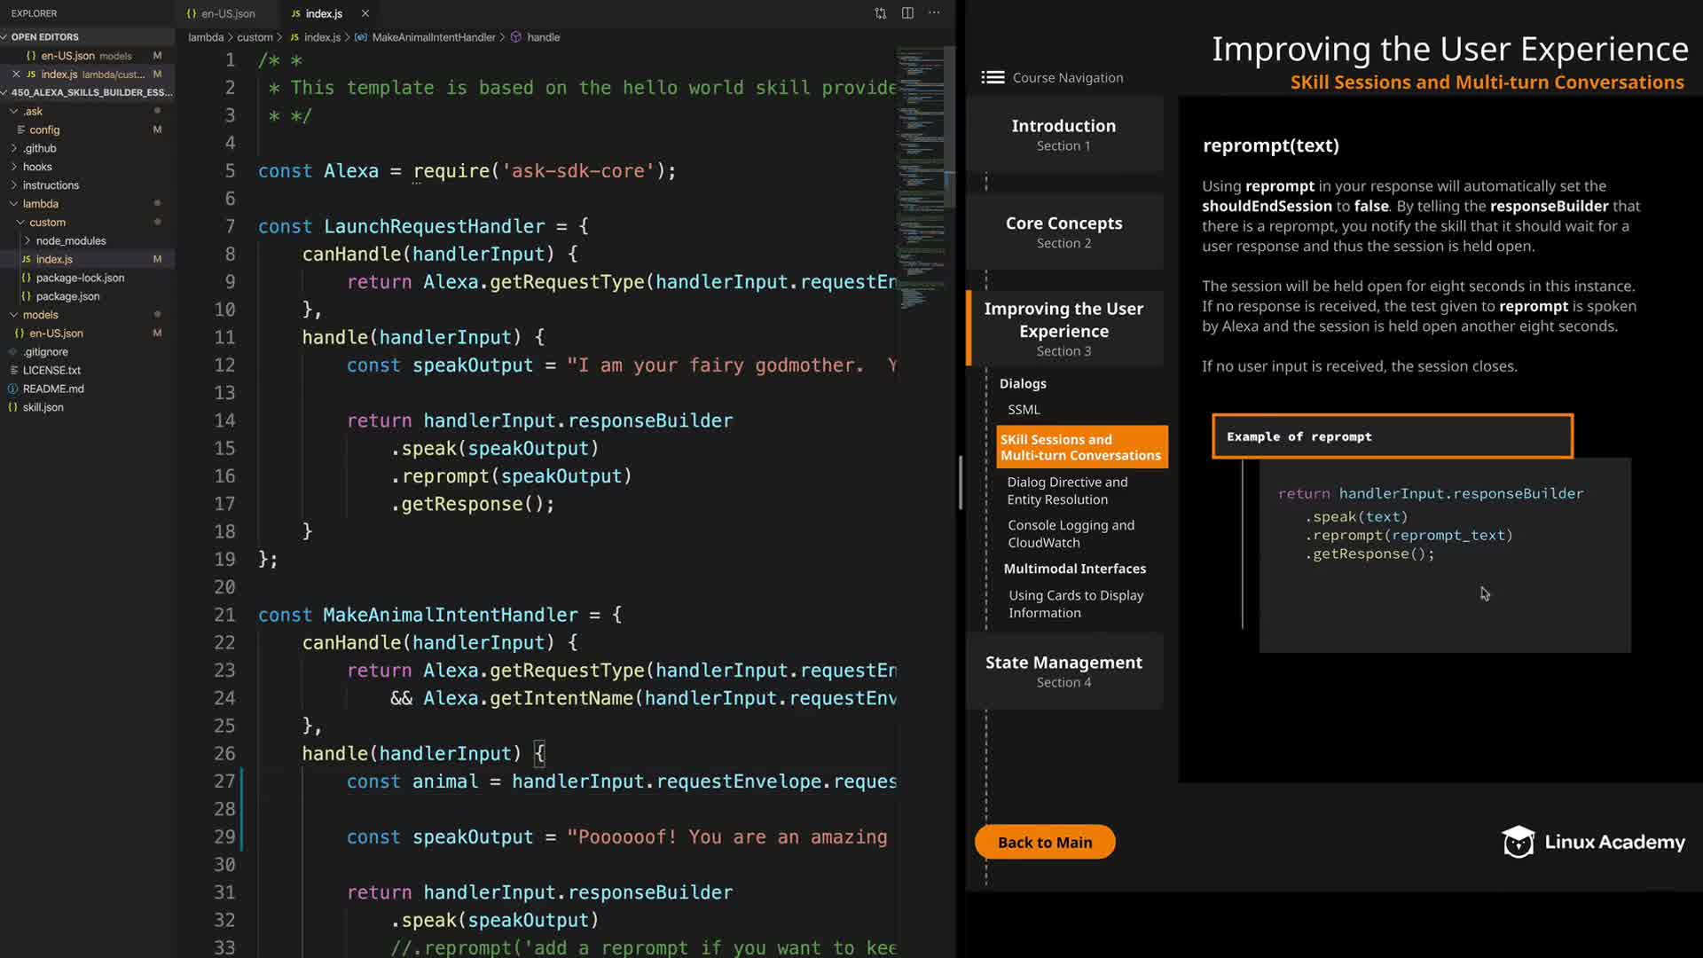Open skill.json from the explorer tree
The height and width of the screenshot is (958, 1703).
point(43,407)
